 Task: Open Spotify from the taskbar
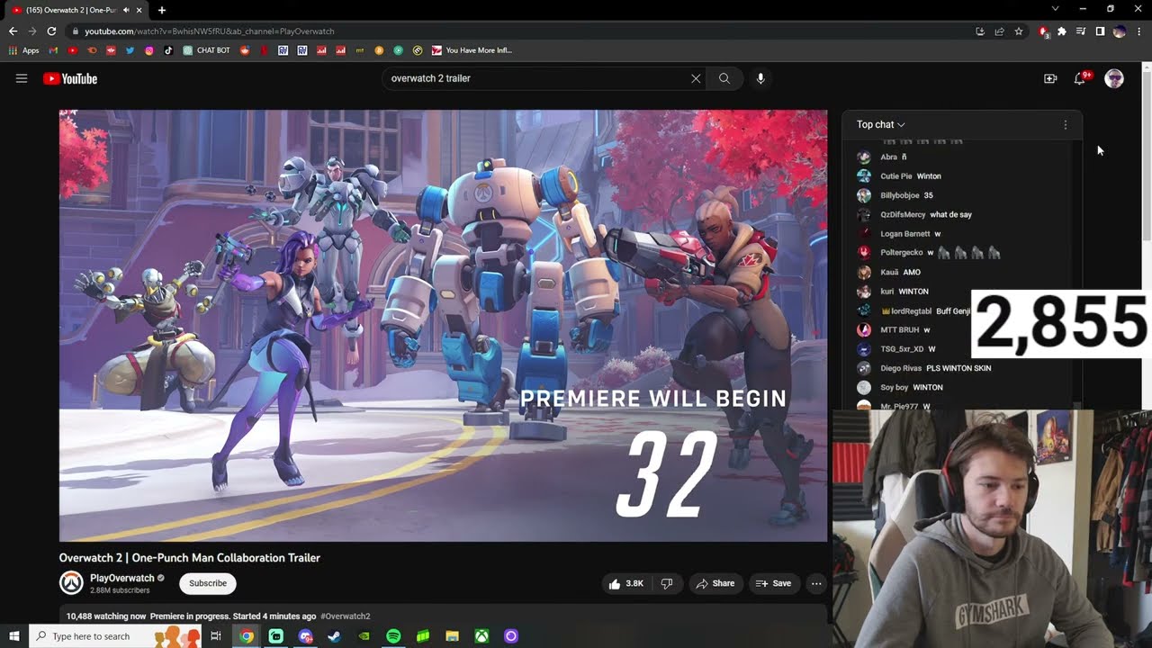(393, 636)
